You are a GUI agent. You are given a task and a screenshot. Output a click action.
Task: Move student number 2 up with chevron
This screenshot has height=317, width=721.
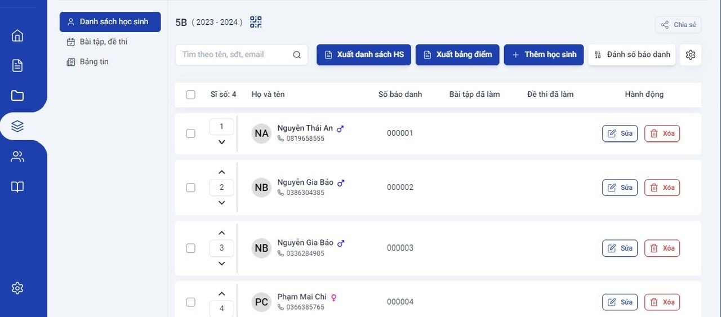pyautogui.click(x=221, y=172)
